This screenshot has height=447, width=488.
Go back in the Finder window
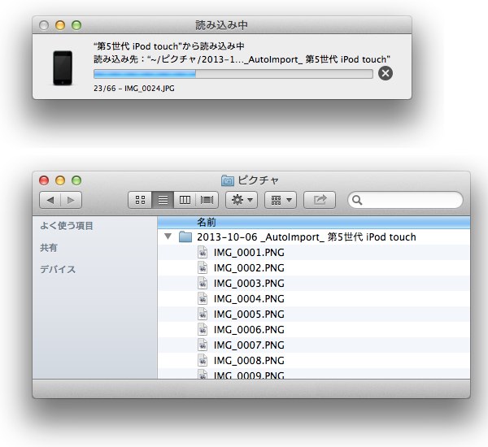tap(50, 200)
